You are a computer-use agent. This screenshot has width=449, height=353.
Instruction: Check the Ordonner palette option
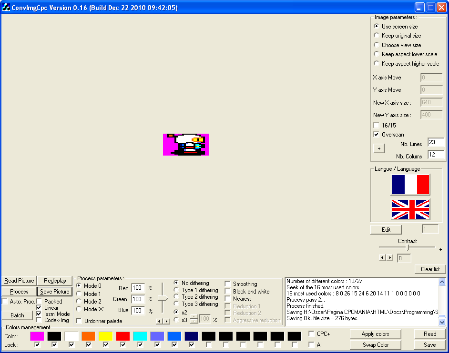79,321
